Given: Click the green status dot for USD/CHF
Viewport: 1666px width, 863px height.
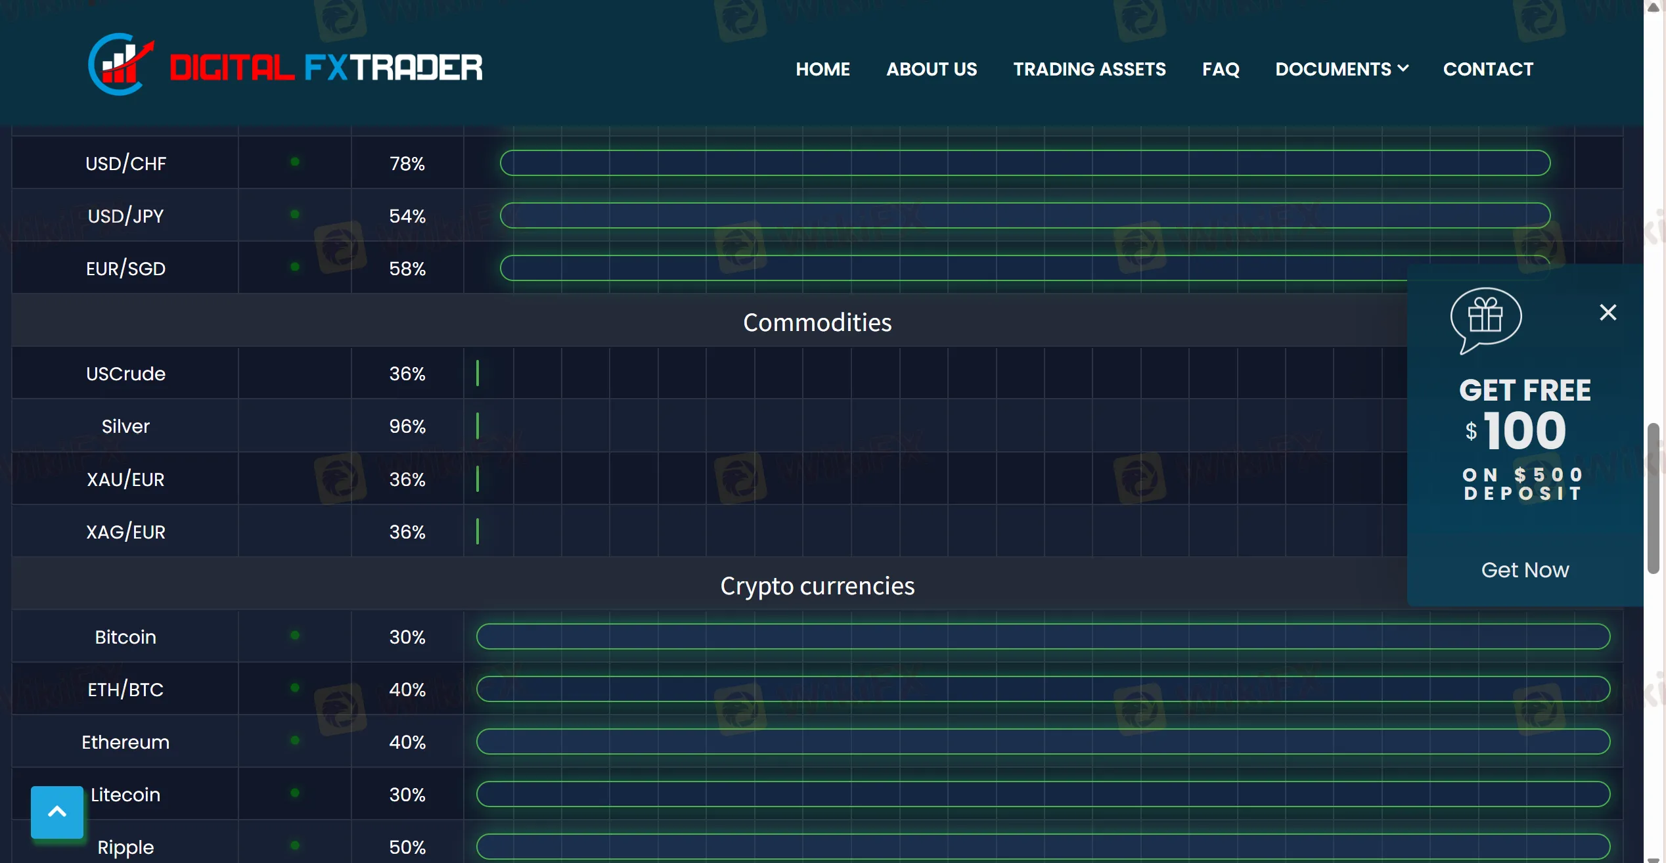Looking at the screenshot, I should (x=295, y=162).
